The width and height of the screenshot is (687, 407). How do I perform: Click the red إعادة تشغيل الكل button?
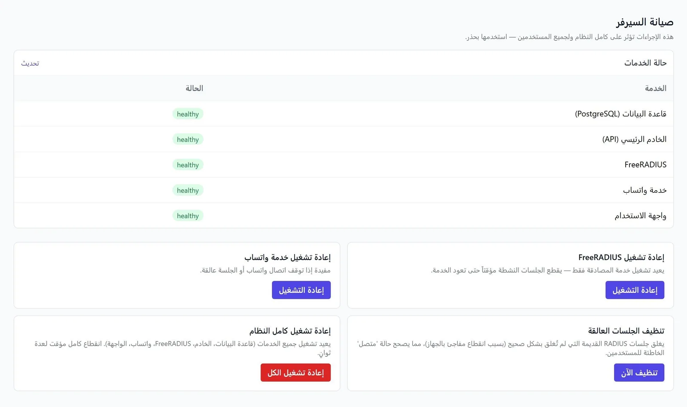coord(295,373)
